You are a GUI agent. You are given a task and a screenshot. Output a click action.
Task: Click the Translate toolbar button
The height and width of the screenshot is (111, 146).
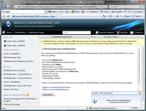tap(117, 12)
